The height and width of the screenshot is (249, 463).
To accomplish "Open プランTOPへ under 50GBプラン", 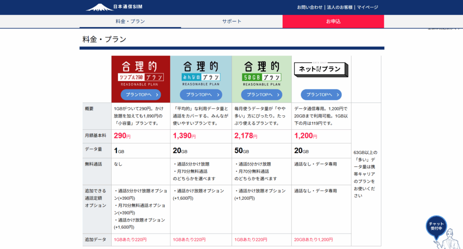I will [262, 95].
